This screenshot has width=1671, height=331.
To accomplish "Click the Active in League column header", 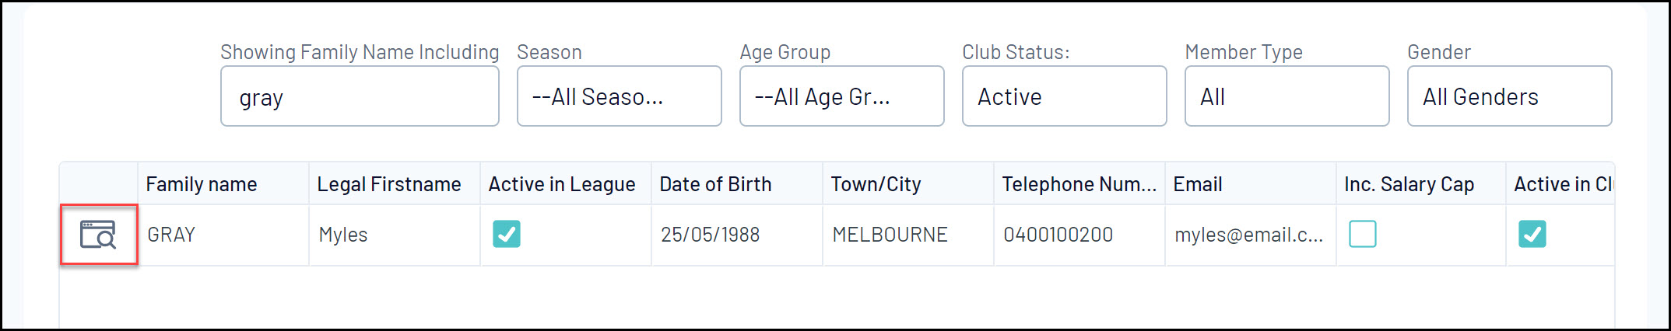I will tap(562, 184).
